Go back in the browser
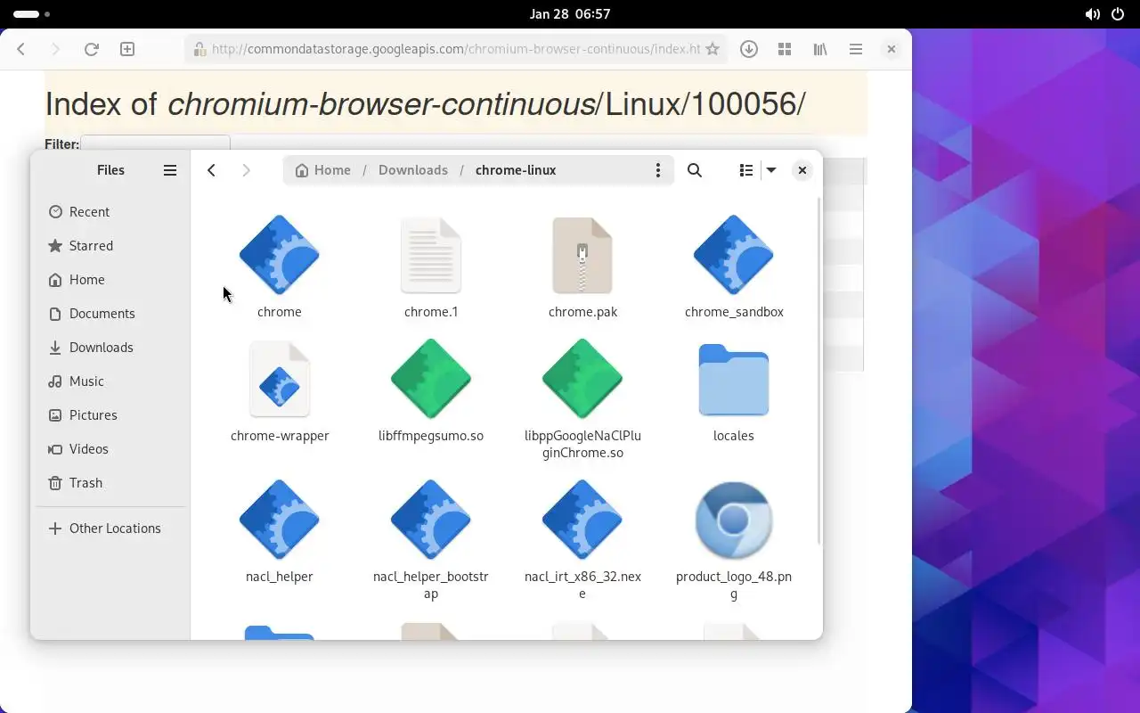 [x=21, y=49]
